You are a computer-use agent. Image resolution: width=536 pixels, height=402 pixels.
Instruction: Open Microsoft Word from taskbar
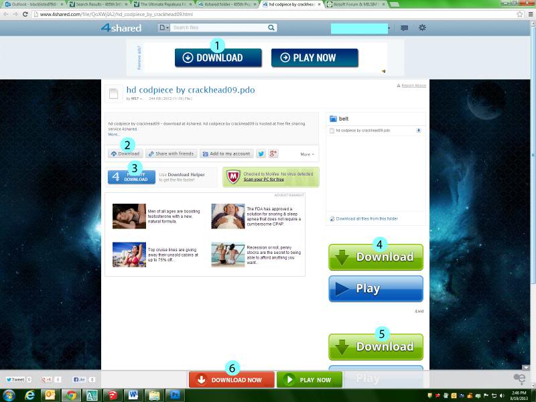point(133,395)
